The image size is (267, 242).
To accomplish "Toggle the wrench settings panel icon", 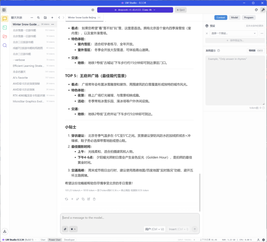I will click(x=263, y=10).
